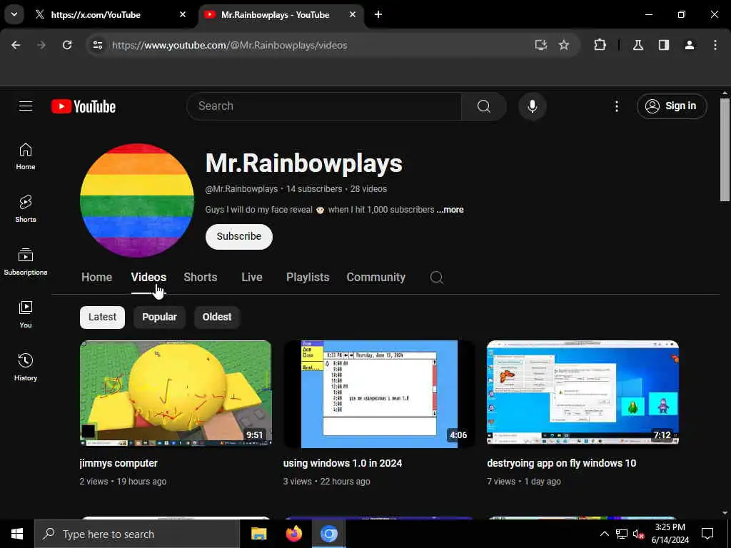Viewport: 731px width, 548px height.
Task: Open the 'jimmys computer' video title
Action: [x=119, y=463]
